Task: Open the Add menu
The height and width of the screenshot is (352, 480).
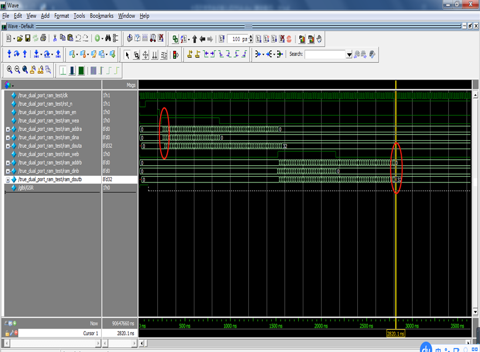Action: (45, 16)
